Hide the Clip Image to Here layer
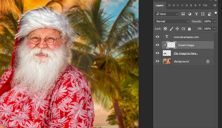Image resolution: width=222 pixels, height=128 pixels. pyautogui.click(x=157, y=53)
